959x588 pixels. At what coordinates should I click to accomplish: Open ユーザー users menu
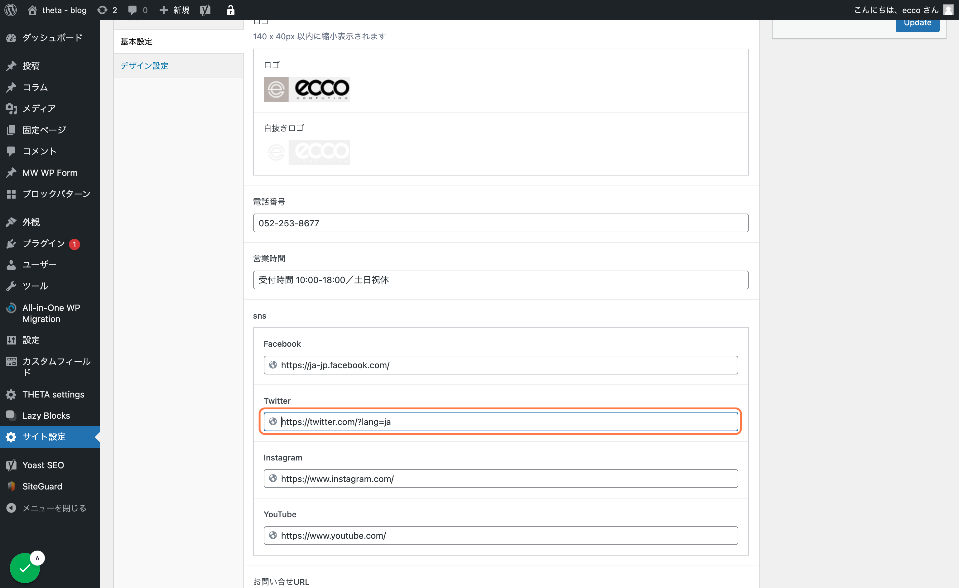click(50, 265)
